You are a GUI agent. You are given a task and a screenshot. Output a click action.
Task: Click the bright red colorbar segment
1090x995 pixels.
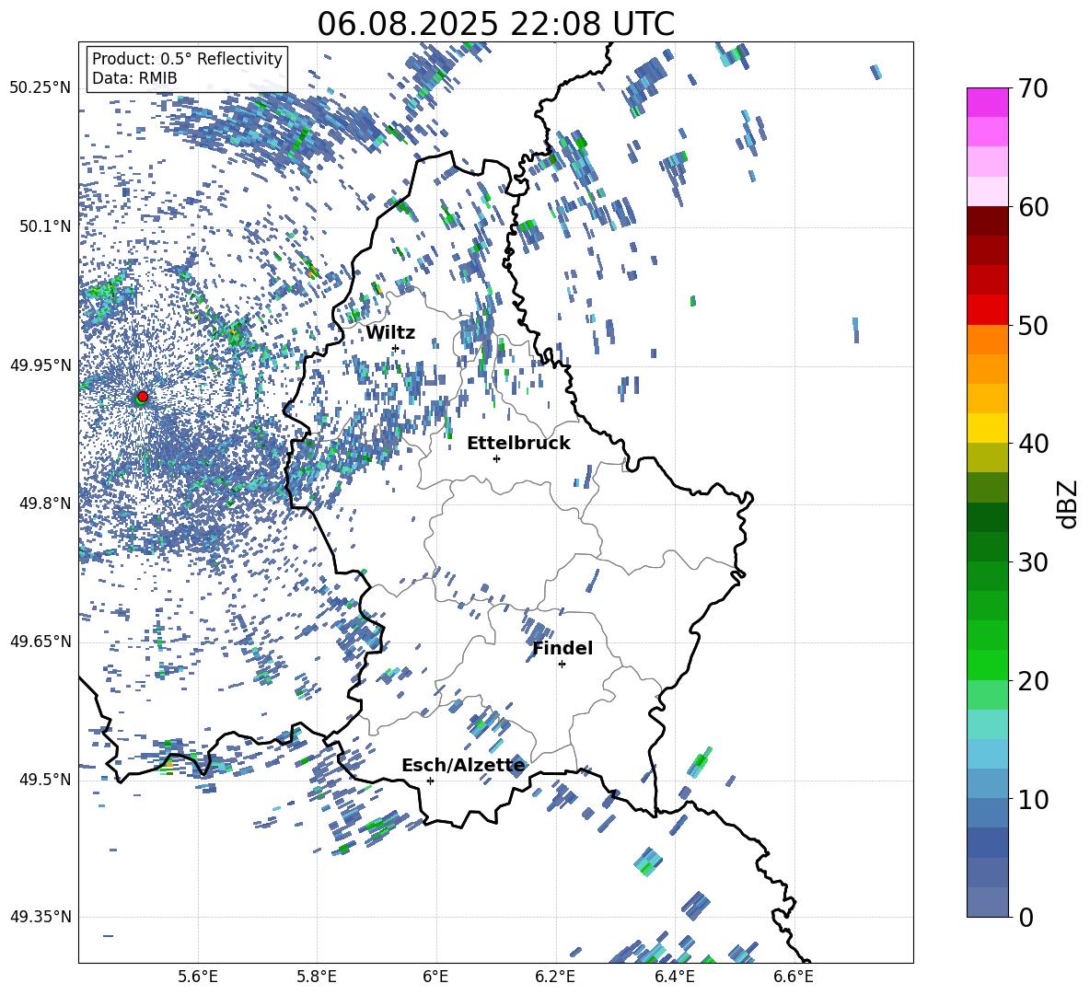988,310
